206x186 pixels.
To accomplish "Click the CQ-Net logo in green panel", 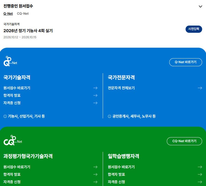I will [13, 140].
